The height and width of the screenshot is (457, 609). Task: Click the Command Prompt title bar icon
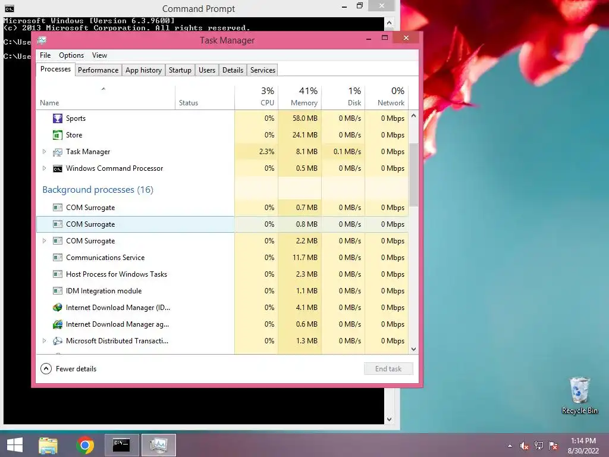click(x=10, y=8)
